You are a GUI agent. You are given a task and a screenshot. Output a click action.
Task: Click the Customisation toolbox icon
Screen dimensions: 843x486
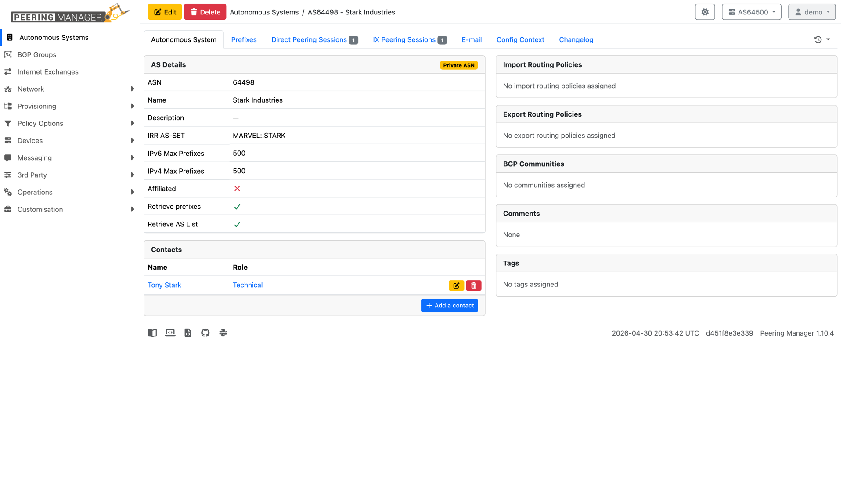(8, 210)
